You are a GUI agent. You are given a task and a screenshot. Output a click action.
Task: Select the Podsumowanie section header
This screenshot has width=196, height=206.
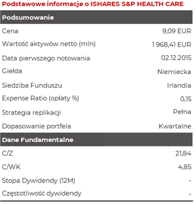click(96, 17)
